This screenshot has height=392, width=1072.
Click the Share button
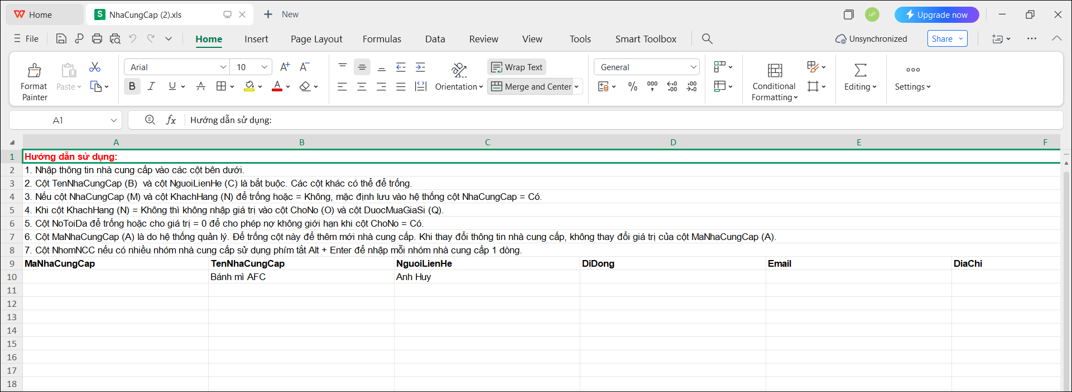tap(948, 38)
